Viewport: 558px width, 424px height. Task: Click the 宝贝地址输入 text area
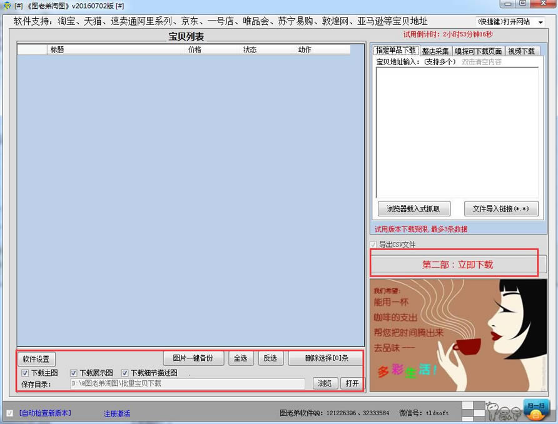pyautogui.click(x=457, y=132)
